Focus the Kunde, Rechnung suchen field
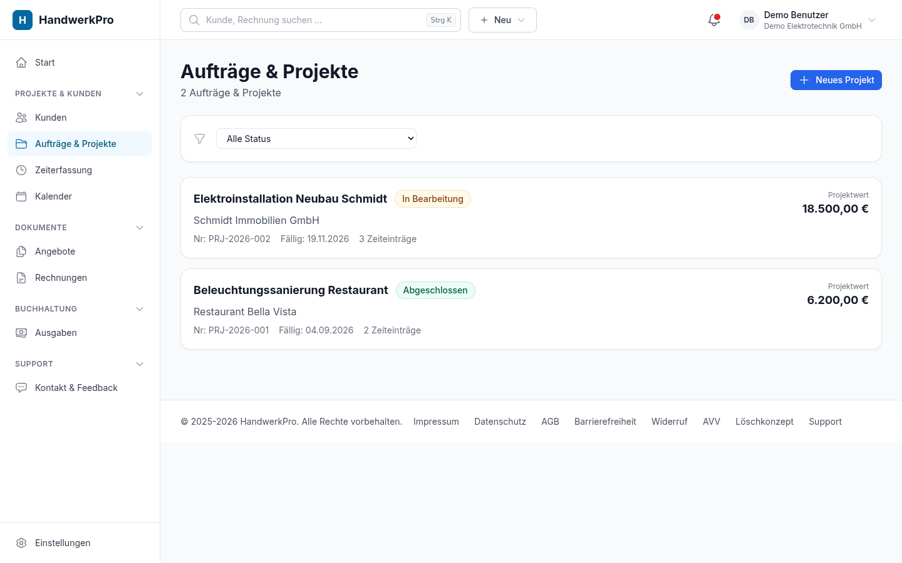Screen dimensions: 902x563 [321, 20]
